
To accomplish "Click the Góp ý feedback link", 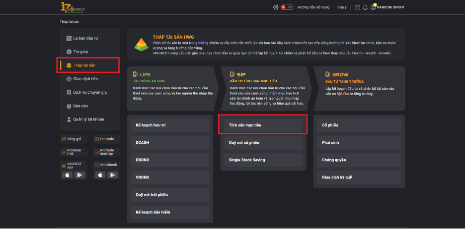I will point(342,7).
